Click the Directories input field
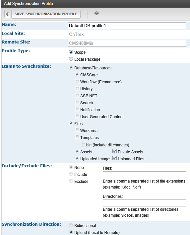Image resolution: width=190 pixels, height=235 pixels. tap(145, 203)
